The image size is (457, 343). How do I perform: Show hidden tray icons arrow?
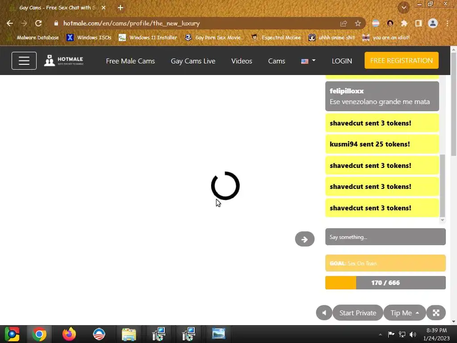click(x=380, y=335)
